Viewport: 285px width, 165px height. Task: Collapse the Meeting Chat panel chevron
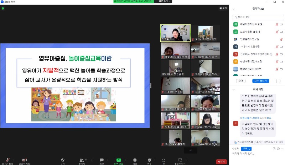point(234,90)
